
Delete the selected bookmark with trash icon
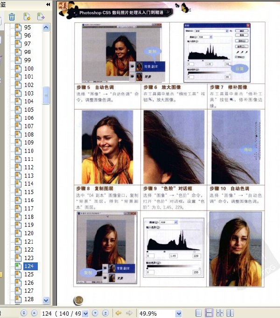coord(12,17)
